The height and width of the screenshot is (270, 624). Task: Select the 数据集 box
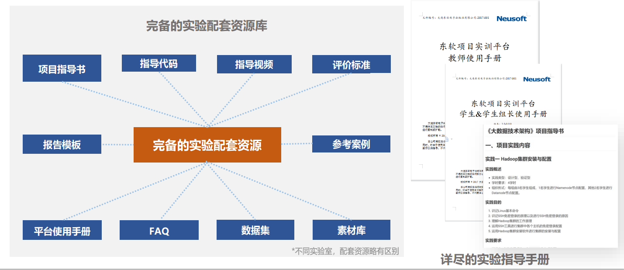pyautogui.click(x=255, y=230)
